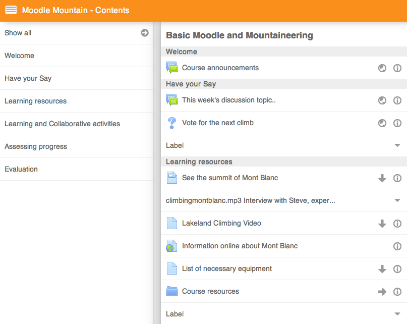Show info for This week's discussion topic
Screen dimensions: 407x324
pos(397,100)
